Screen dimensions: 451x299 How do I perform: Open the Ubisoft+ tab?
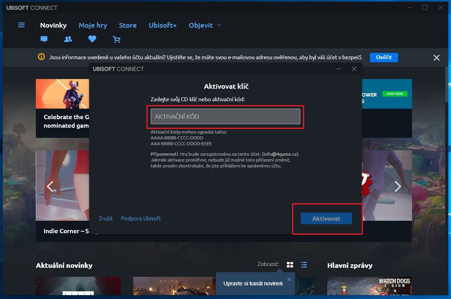(x=162, y=25)
